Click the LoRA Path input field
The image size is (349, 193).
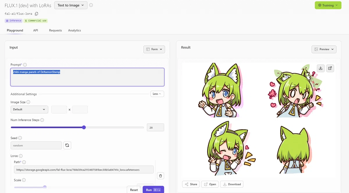pyautogui.click(x=84, y=169)
